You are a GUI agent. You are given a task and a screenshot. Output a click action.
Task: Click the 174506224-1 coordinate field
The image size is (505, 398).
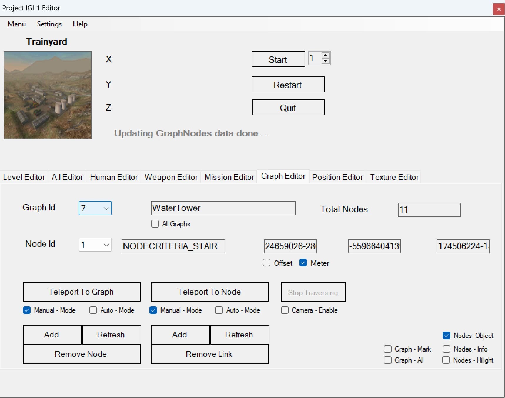(x=463, y=246)
